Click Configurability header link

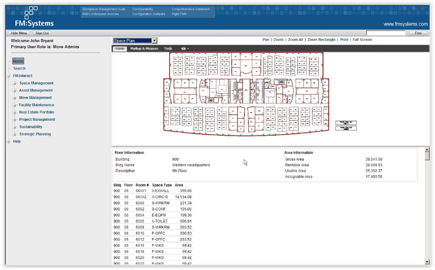[x=143, y=9]
